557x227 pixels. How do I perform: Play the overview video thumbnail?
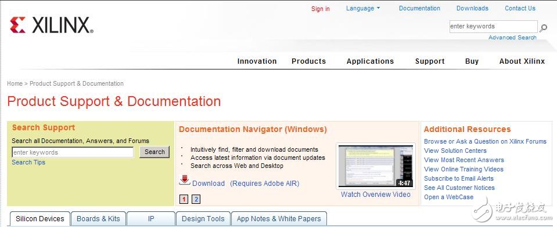(375, 166)
